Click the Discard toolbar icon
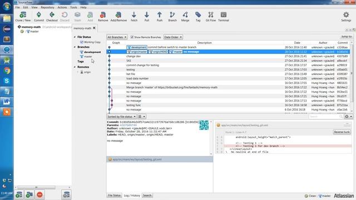This screenshot has height=200, width=356. tap(65, 17)
